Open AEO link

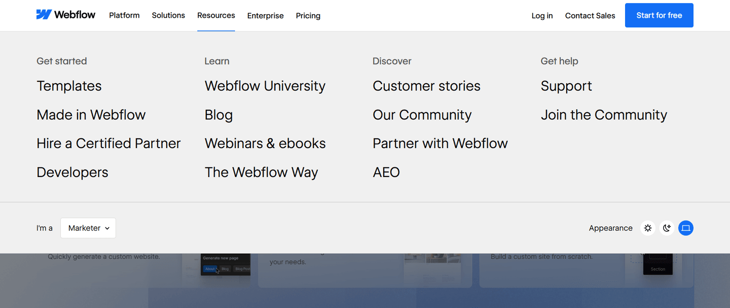coord(386,173)
